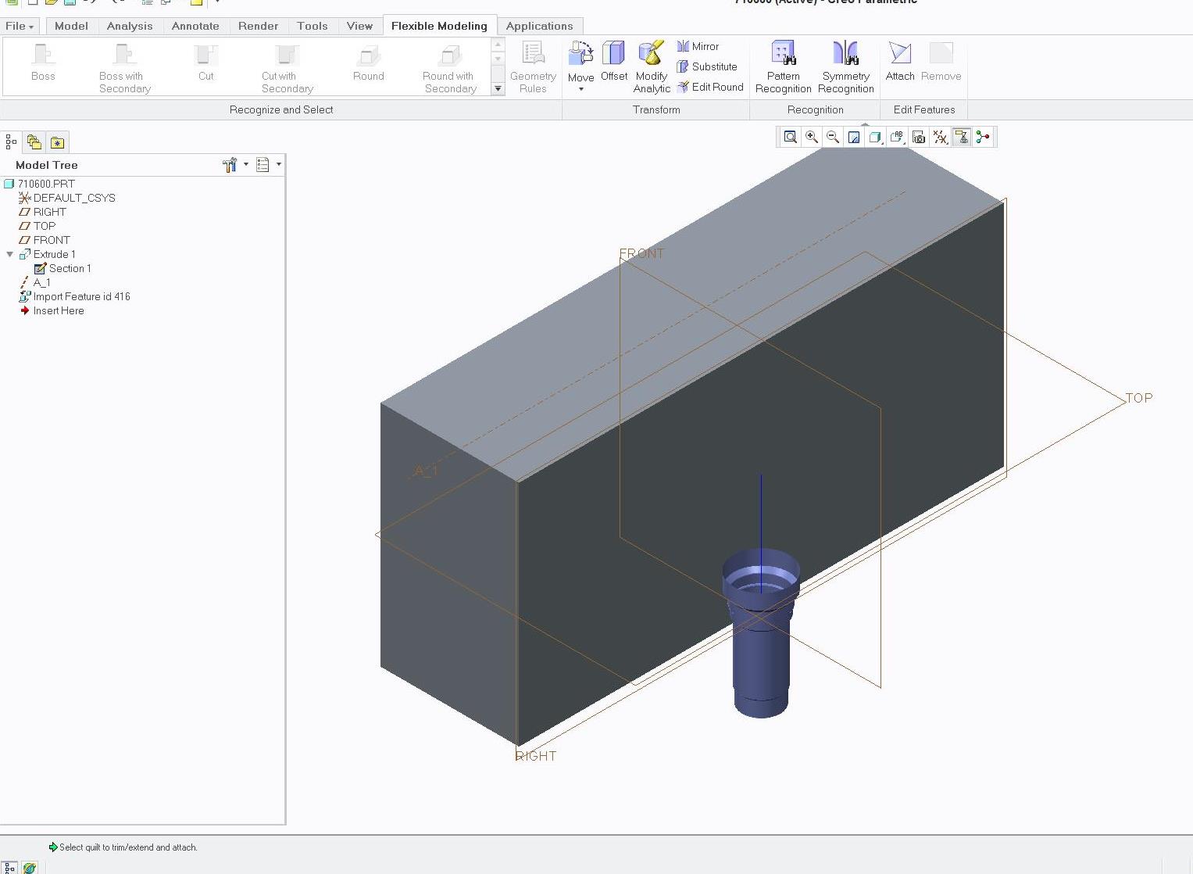This screenshot has height=874, width=1193.
Task: Click the Substitute tool
Action: click(x=707, y=66)
